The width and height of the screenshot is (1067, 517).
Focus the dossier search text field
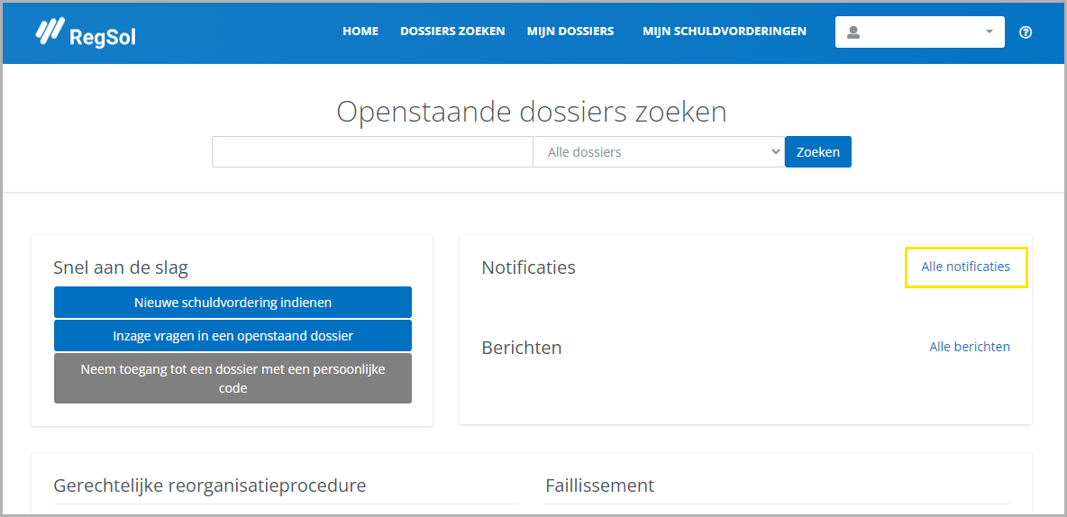[372, 151]
